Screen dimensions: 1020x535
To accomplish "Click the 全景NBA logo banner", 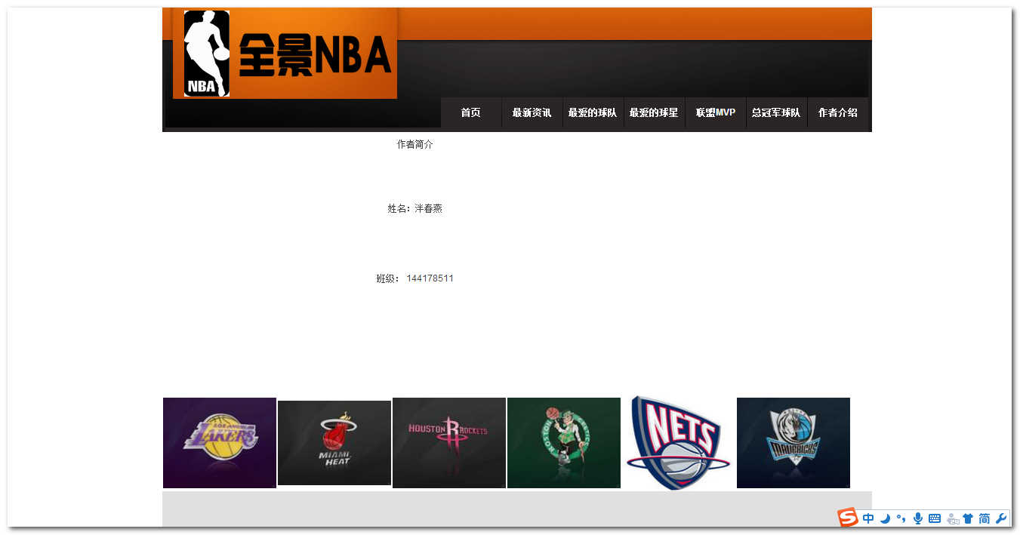I will (x=285, y=53).
